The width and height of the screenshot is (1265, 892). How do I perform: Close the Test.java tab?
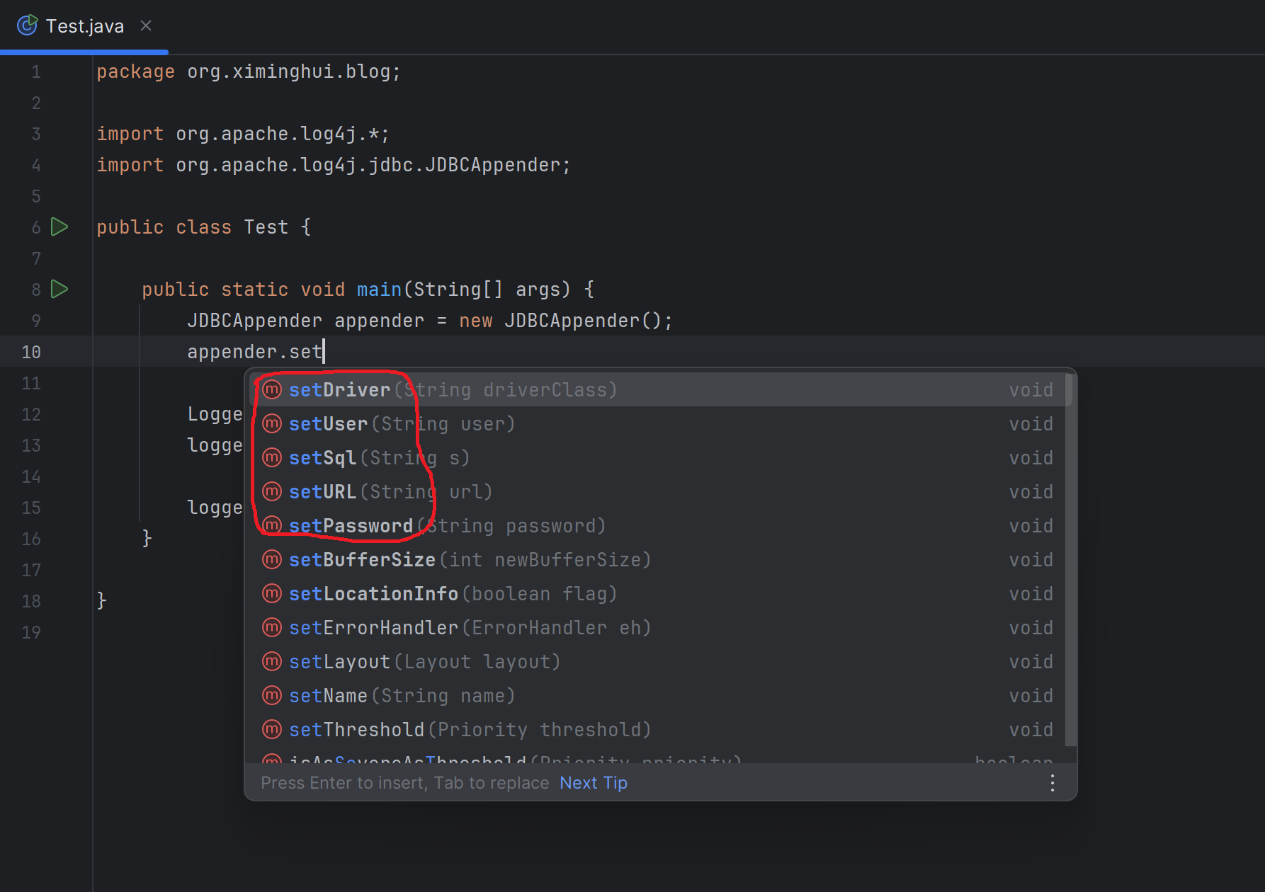[x=146, y=26]
